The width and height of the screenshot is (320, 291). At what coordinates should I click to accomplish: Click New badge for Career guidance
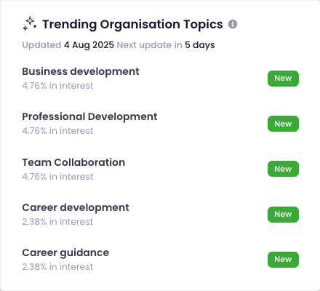coord(283,260)
